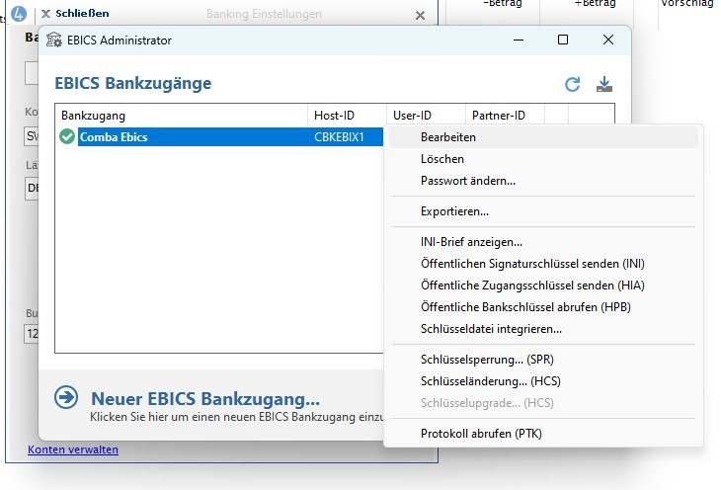Click the refresh icon in EBICS Bankzugänge
This screenshot has height=490, width=721.
point(573,84)
